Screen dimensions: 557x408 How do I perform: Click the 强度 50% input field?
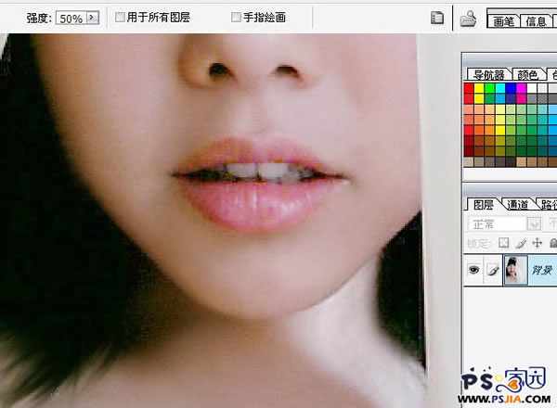[x=71, y=19]
